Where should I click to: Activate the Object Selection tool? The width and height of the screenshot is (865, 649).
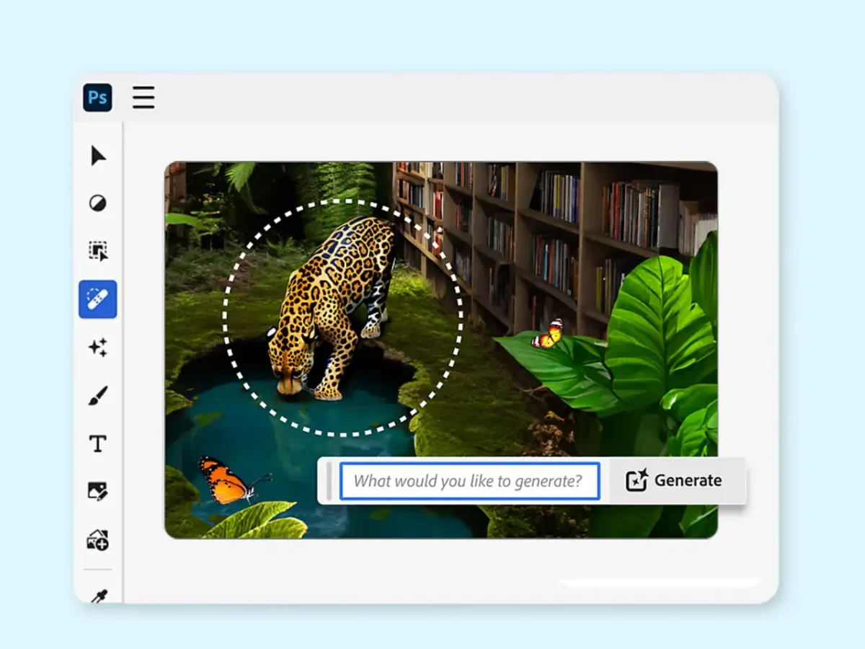(98, 251)
